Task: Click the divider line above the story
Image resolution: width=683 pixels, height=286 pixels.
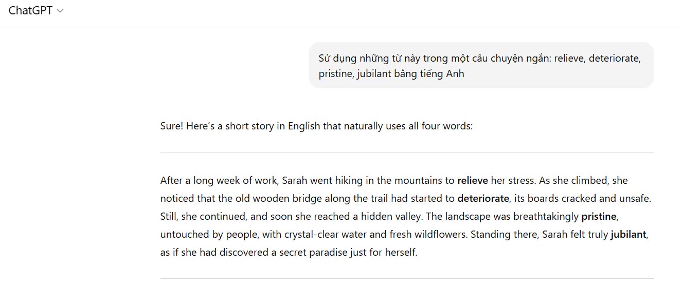Action: point(407,152)
